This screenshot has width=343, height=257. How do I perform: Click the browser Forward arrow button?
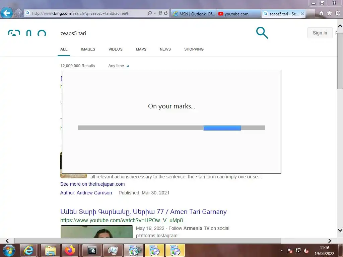18,13
